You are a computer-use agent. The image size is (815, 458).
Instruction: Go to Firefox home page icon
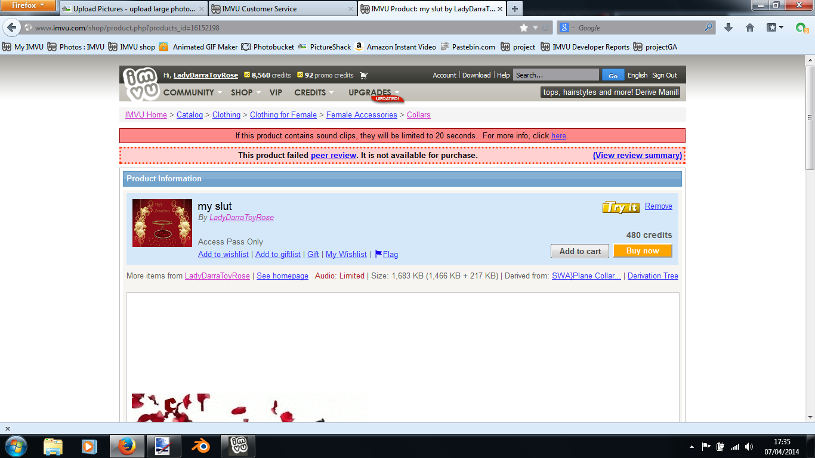(750, 27)
